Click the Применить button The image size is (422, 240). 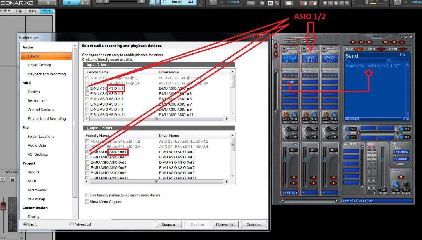(x=226, y=225)
